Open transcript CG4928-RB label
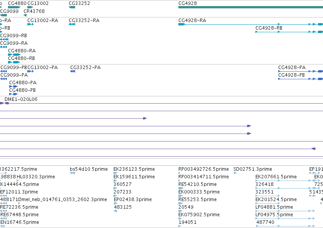 [269, 28]
